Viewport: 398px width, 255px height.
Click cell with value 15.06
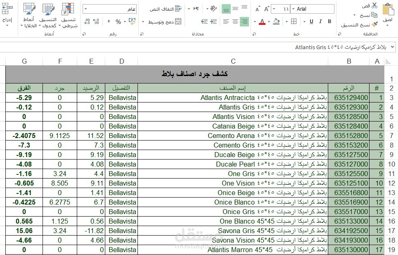(24, 231)
